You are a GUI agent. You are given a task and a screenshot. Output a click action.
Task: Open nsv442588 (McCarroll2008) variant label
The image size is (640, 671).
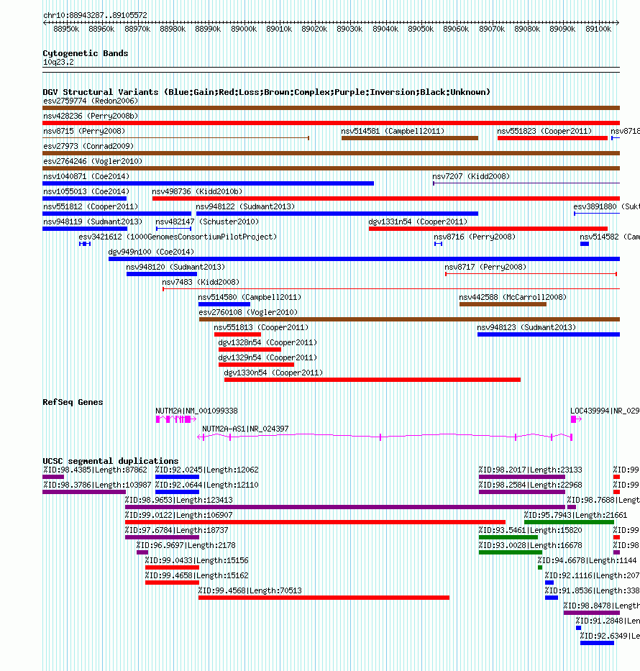pos(513,297)
